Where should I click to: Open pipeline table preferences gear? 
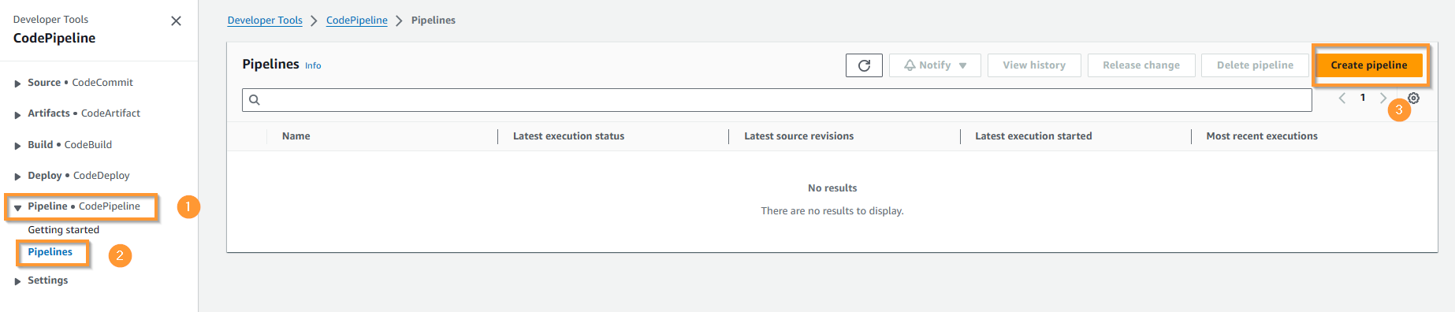point(1414,98)
